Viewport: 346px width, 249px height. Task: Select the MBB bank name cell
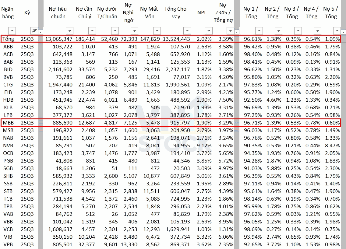tap(8, 123)
